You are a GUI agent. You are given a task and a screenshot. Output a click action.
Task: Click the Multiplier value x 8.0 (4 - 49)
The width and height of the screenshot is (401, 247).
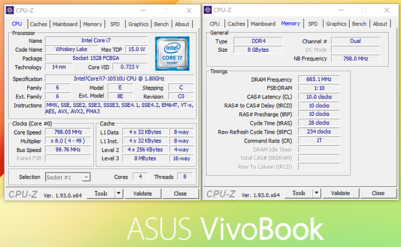tap(68, 141)
